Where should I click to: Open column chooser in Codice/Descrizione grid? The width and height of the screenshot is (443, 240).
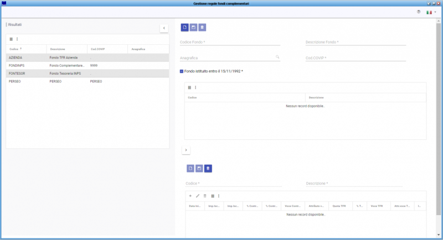coord(189,87)
